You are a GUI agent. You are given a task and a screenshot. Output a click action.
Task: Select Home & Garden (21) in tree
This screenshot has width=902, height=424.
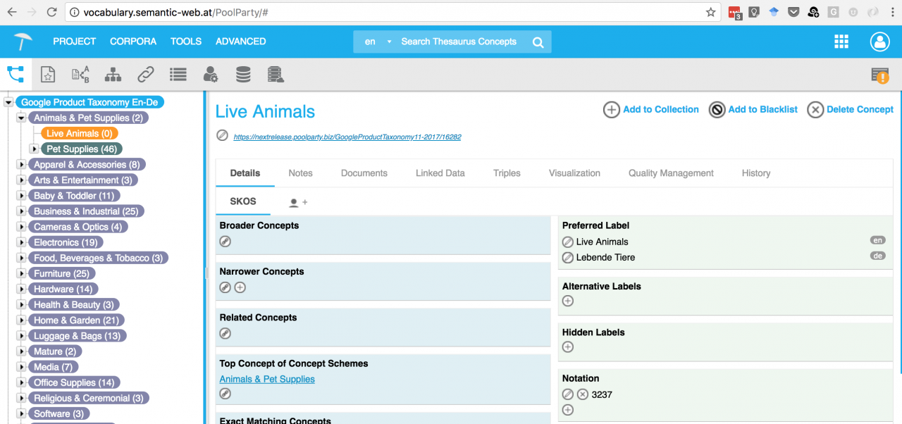[76, 320]
